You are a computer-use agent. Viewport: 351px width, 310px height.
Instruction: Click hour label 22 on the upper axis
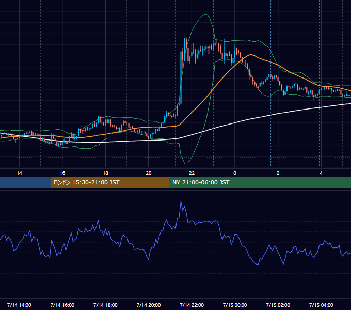tap(192, 173)
